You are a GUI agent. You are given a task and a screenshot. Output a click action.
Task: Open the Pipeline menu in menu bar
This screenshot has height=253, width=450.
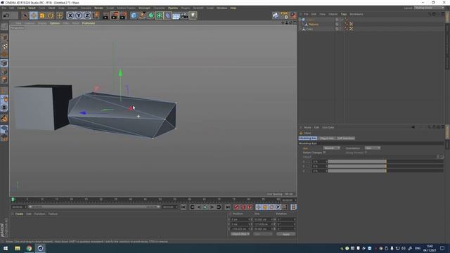pyautogui.click(x=173, y=8)
